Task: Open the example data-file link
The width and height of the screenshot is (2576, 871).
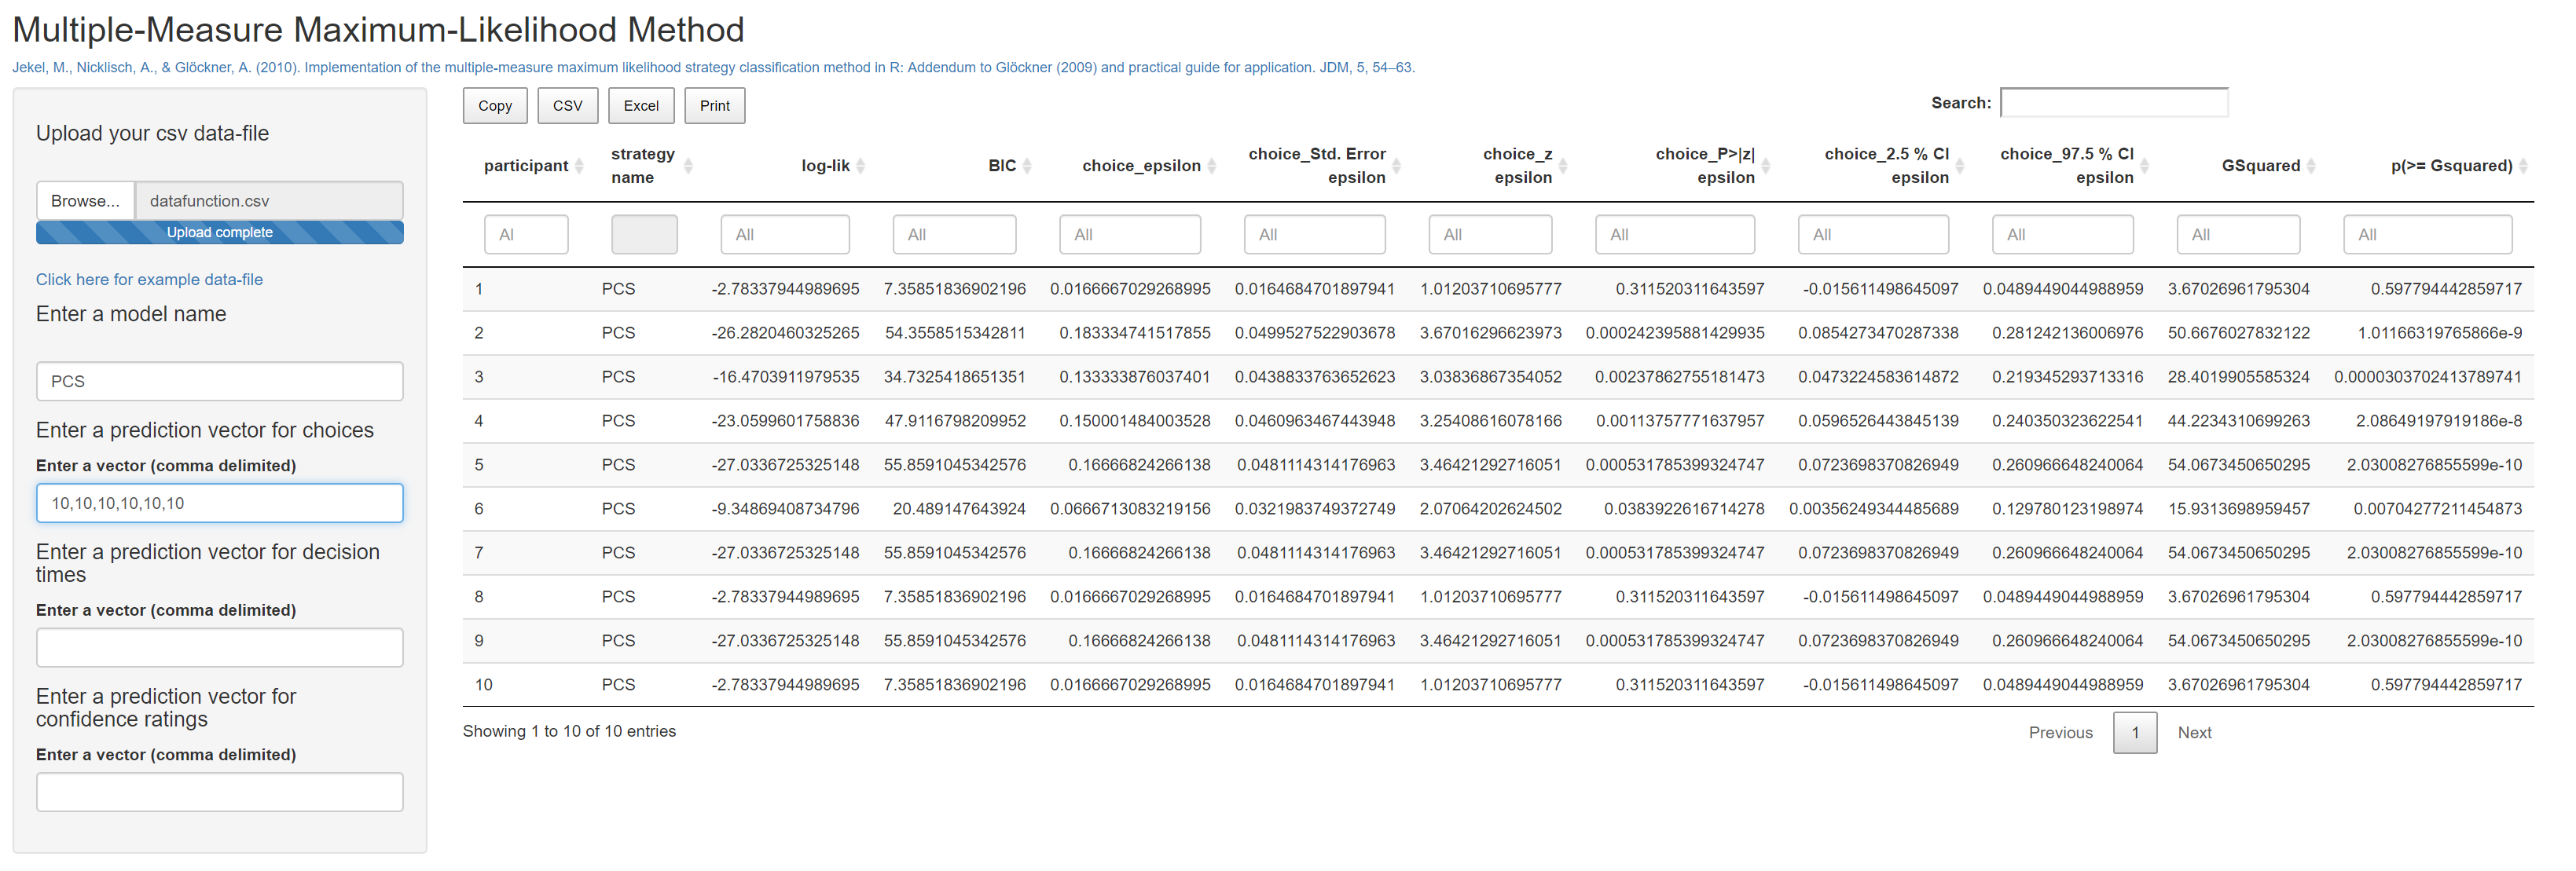Action: coord(149,280)
